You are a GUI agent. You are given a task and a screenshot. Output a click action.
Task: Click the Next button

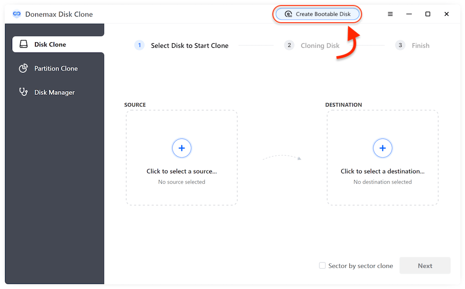click(x=425, y=265)
